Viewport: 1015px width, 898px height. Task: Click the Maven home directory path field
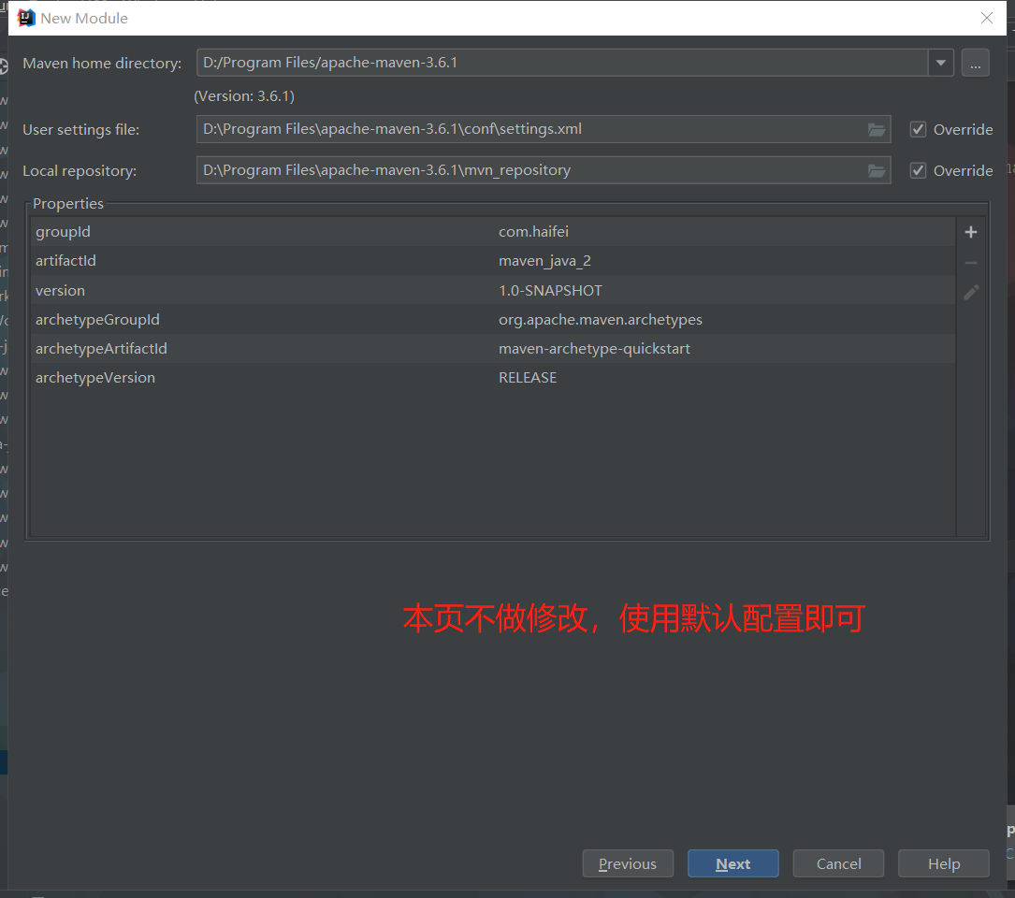(x=562, y=63)
